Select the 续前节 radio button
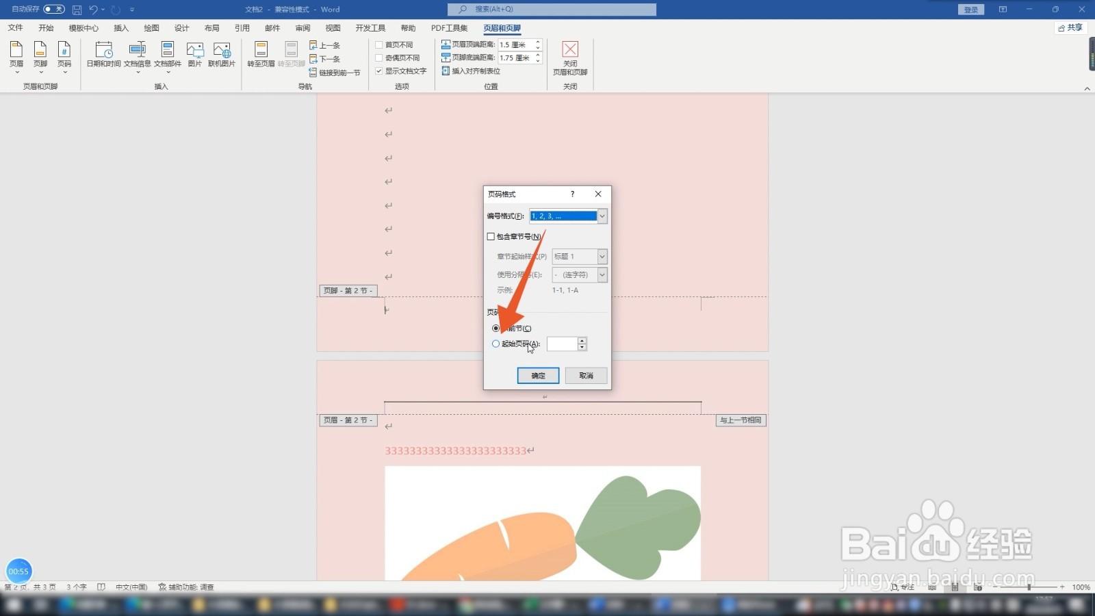Viewport: 1095px width, 616px height. tap(495, 329)
